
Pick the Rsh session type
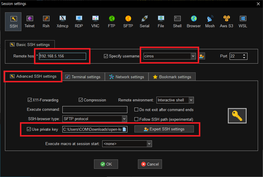[46, 22]
